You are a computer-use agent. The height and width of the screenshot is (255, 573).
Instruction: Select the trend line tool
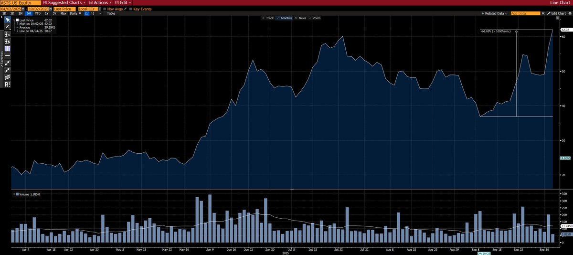pyautogui.click(x=8, y=63)
